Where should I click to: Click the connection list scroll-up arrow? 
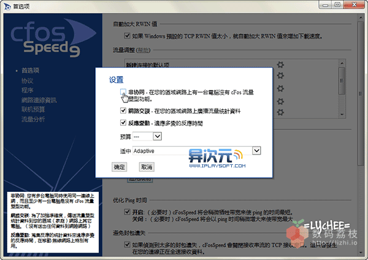(342, 63)
